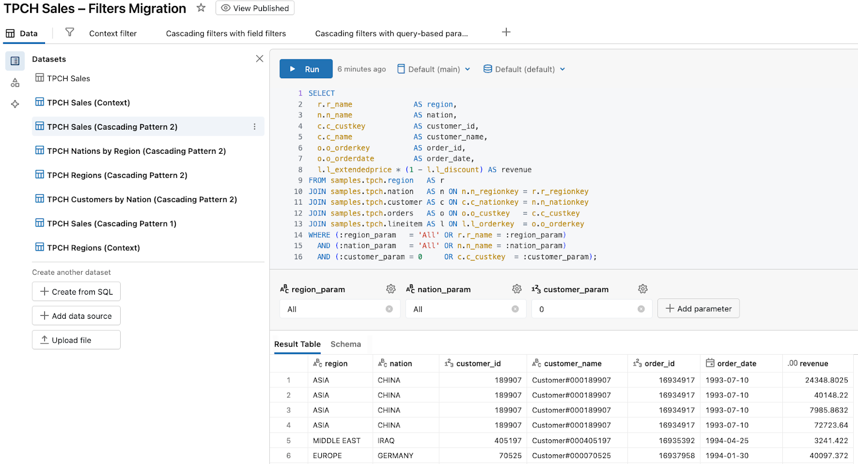Select TPCH Regions (Cascading Pattern 2) dataset
Image resolution: width=858 pixels, height=464 pixels.
148,175
